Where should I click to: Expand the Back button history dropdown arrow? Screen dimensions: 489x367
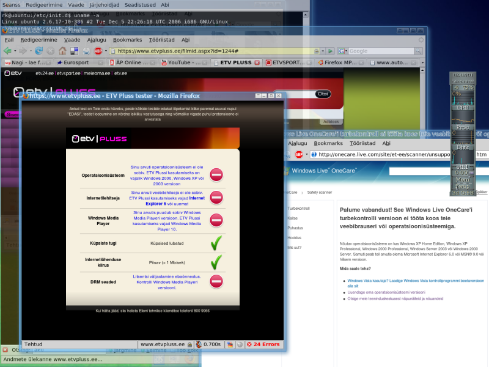tap(15, 51)
